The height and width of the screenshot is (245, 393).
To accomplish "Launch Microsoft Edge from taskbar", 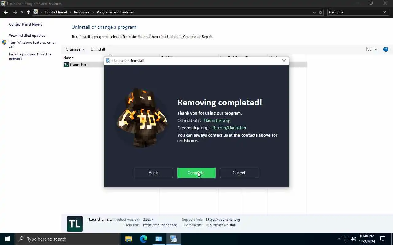I will click(x=144, y=239).
